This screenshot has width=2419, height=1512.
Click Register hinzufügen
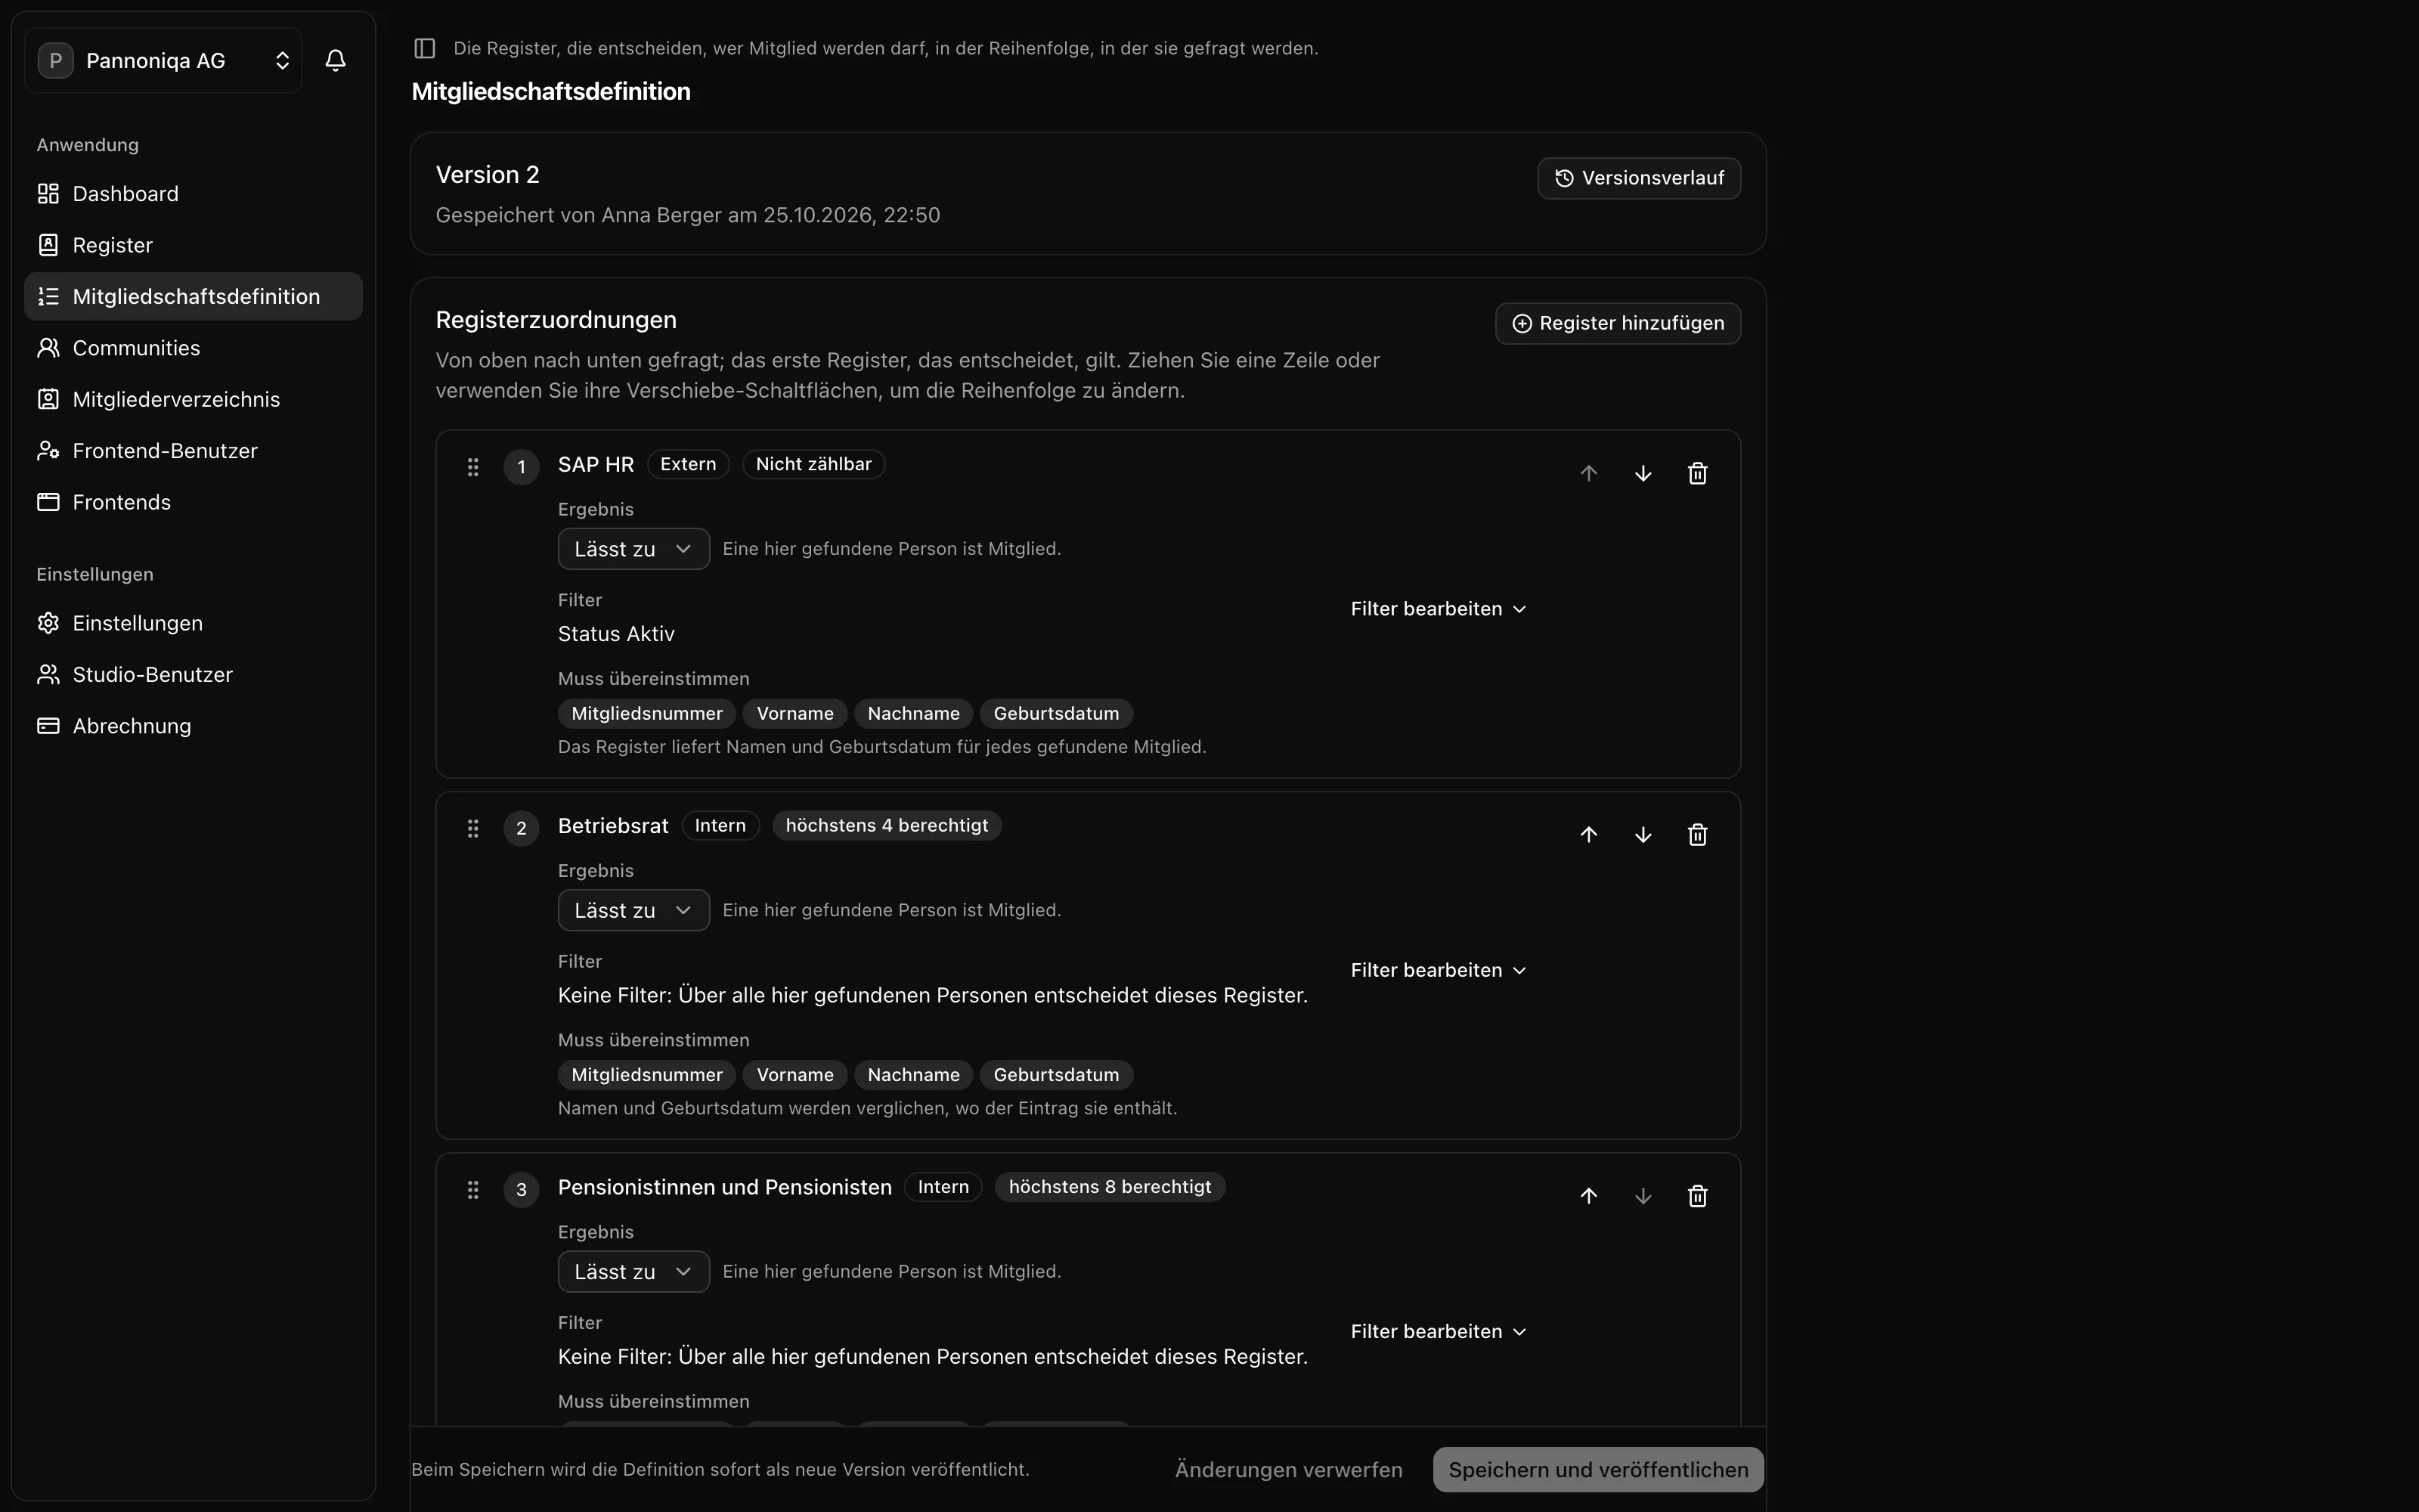pyautogui.click(x=1618, y=323)
